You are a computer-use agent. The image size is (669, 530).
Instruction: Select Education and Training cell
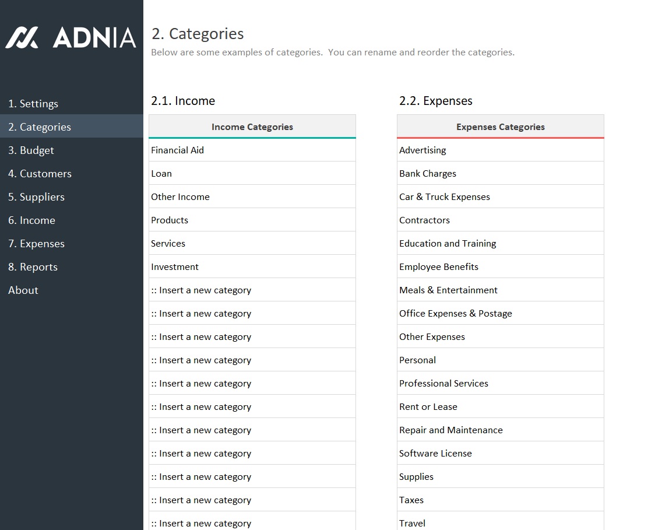(501, 243)
